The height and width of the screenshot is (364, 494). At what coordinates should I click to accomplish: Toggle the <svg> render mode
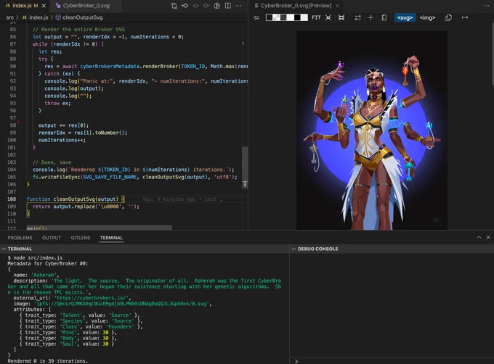pyautogui.click(x=405, y=17)
